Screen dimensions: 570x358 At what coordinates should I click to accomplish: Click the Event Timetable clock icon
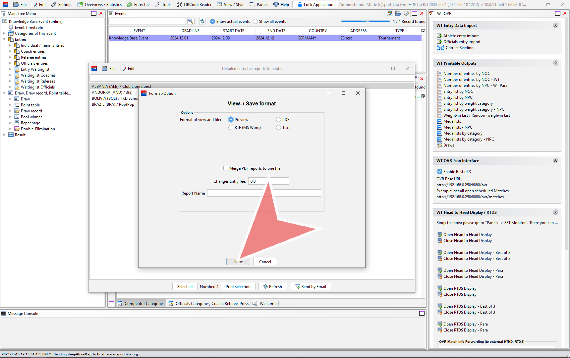[x=11, y=28]
